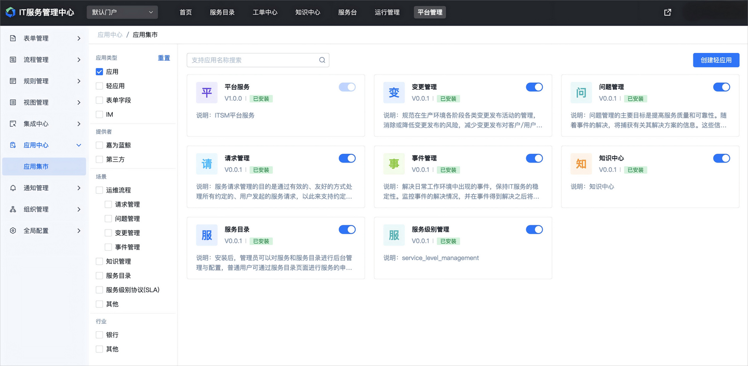Open the 表单管理 sidebar icon
The image size is (748, 366).
12,38
